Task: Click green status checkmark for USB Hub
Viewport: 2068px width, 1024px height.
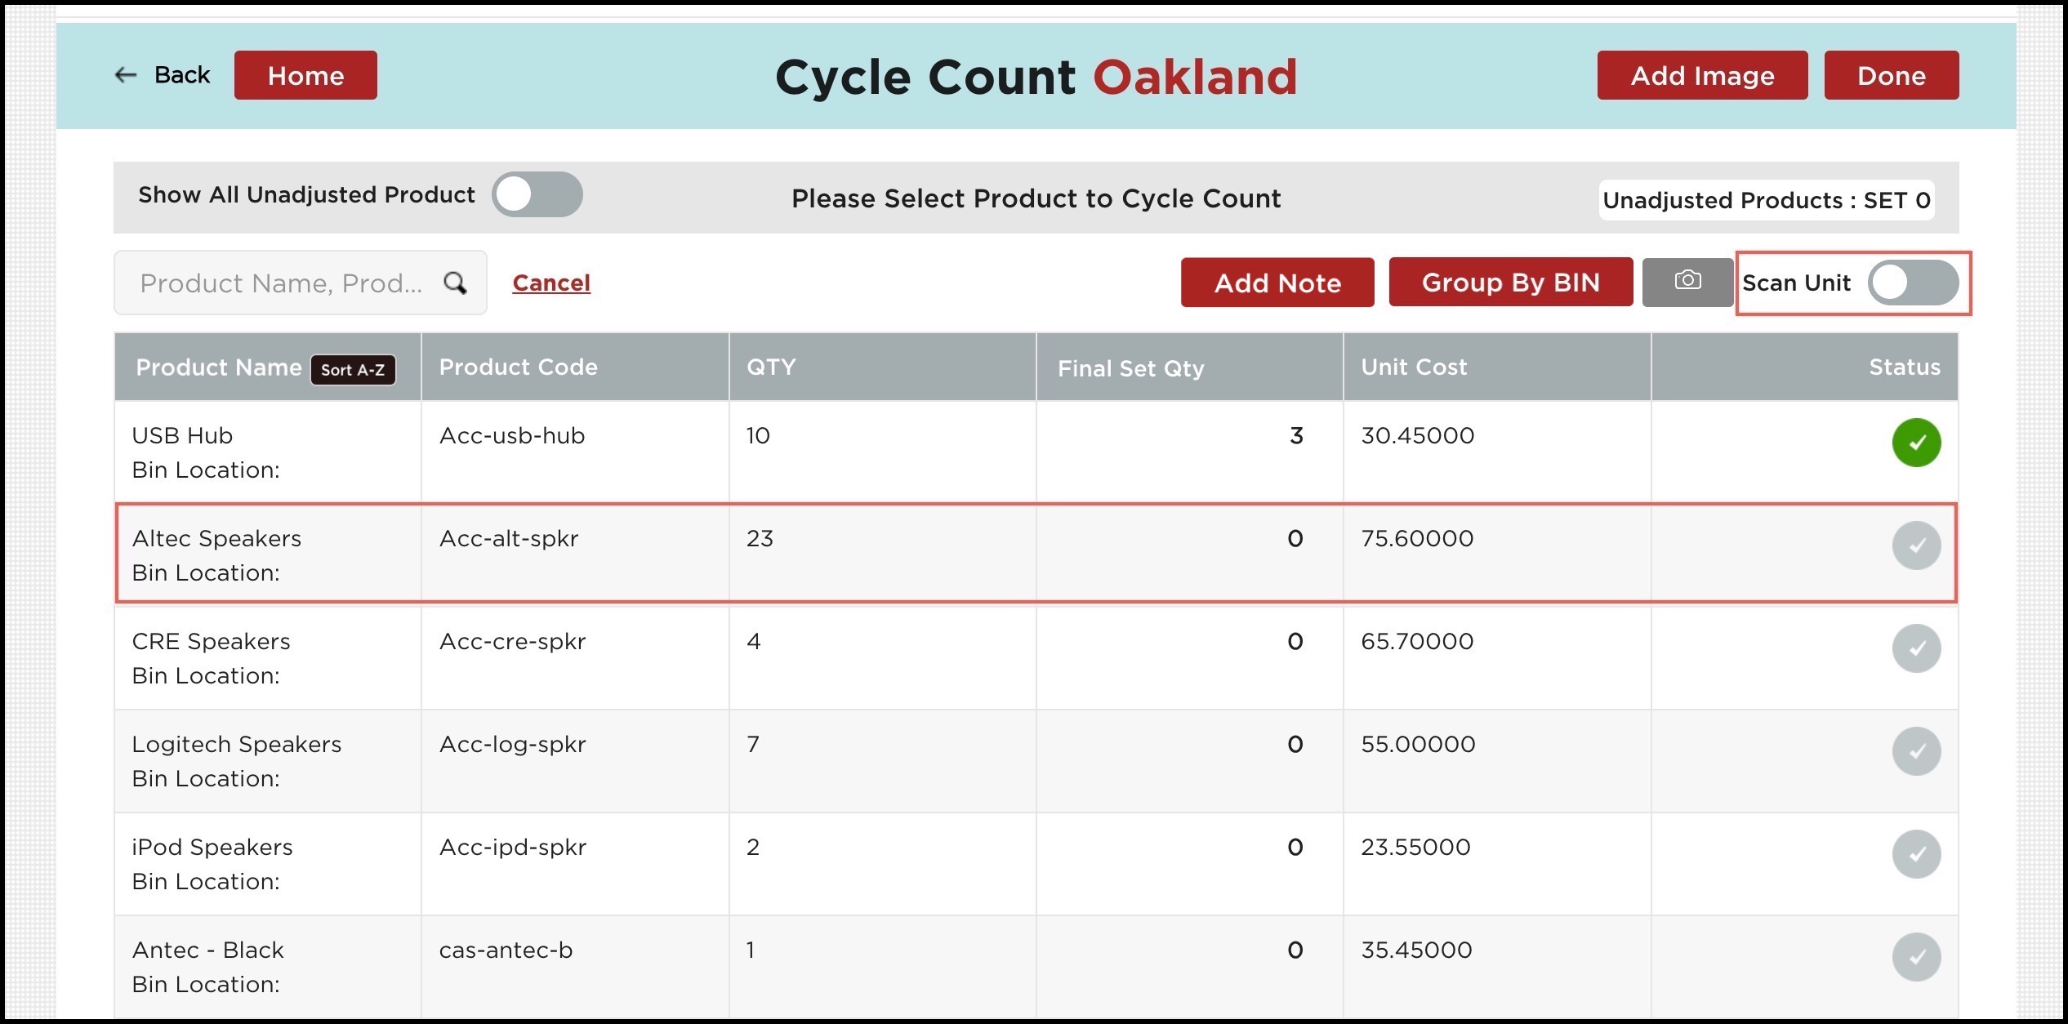Action: [1915, 443]
